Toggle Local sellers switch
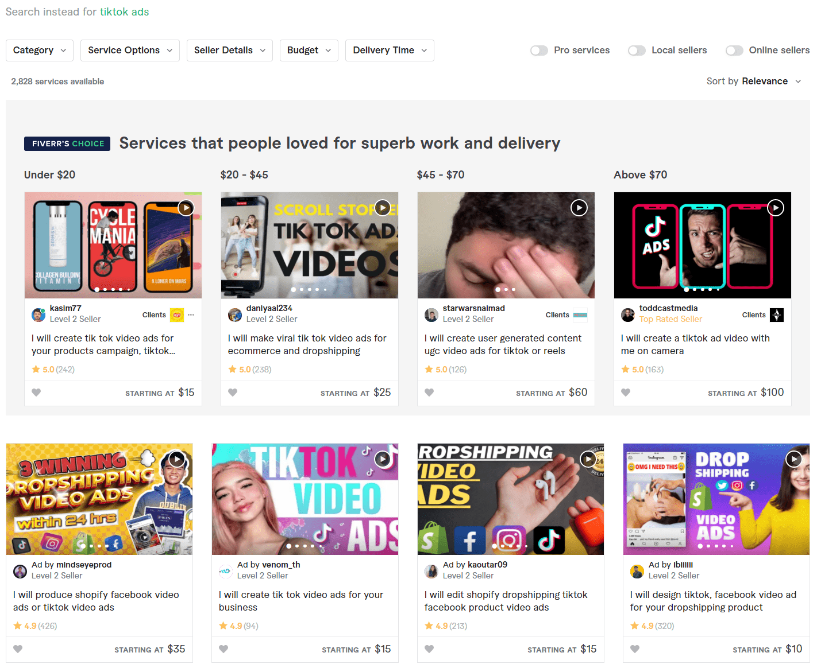Viewport: 817px width, 672px height. (x=637, y=51)
